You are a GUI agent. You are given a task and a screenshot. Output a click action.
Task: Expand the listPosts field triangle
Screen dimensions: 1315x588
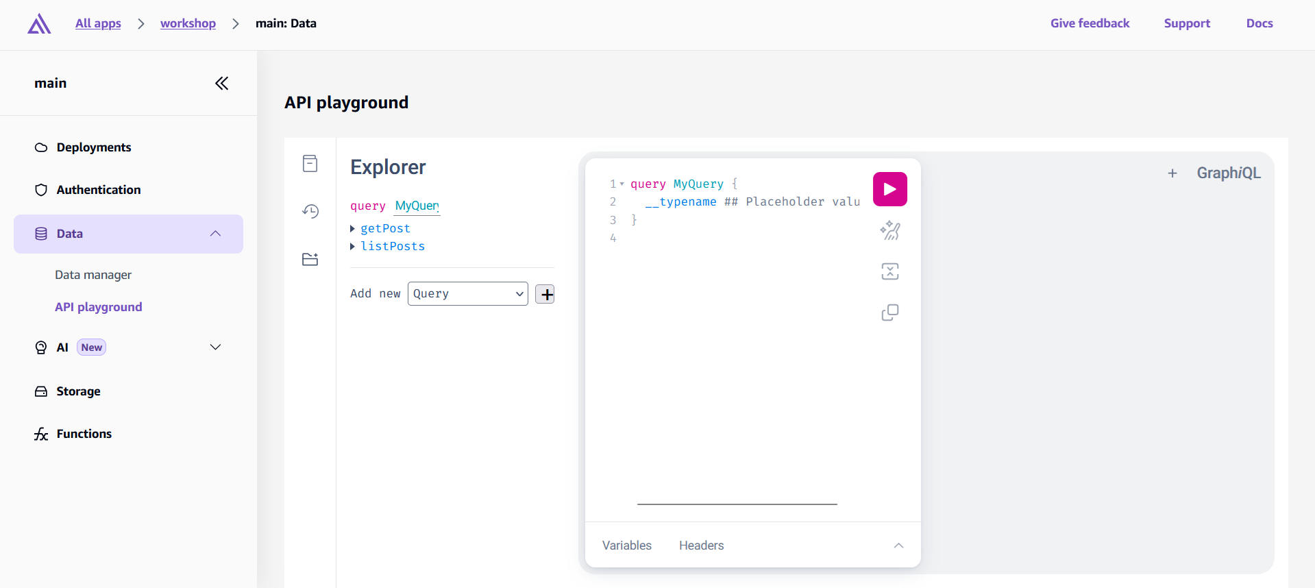pos(352,247)
